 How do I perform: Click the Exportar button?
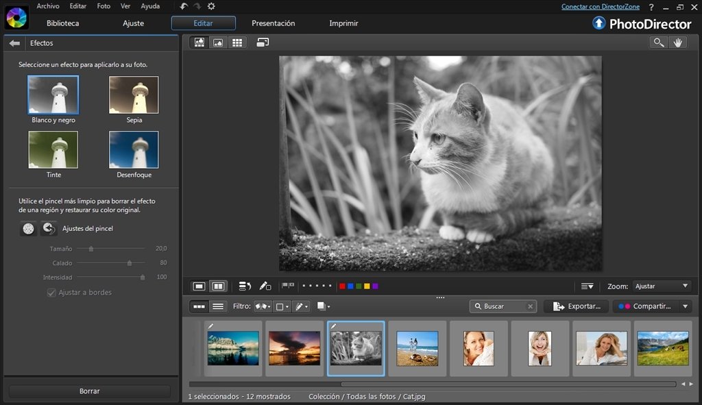577,306
